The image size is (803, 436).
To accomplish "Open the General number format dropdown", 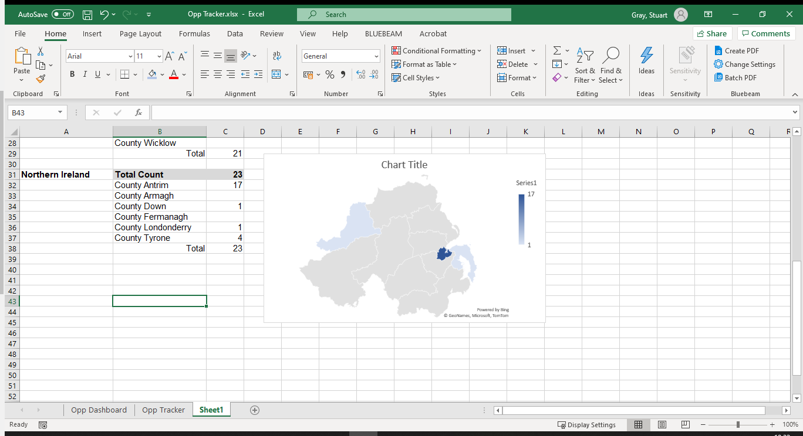I will [x=376, y=56].
